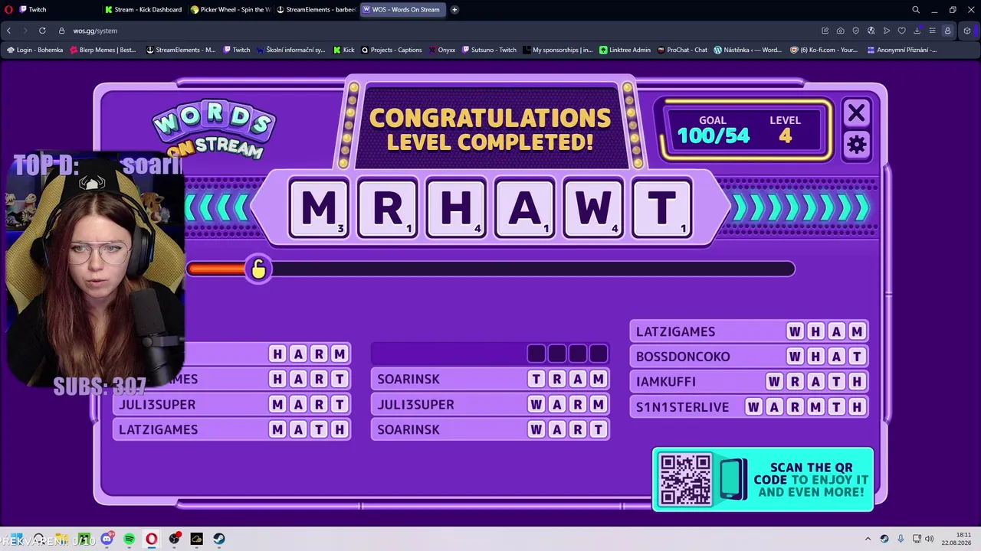Click the Opera menu logo

tap(8, 10)
